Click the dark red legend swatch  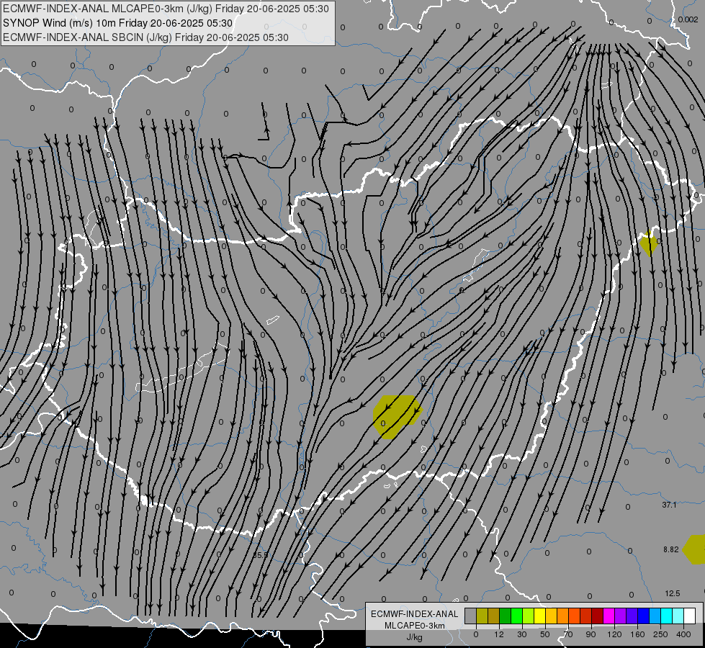tap(597, 616)
